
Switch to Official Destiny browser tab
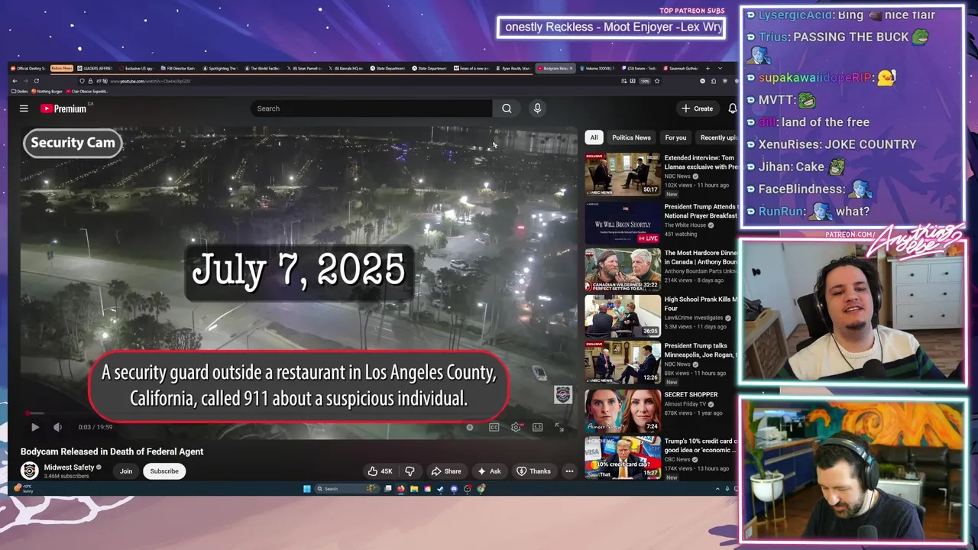29,69
